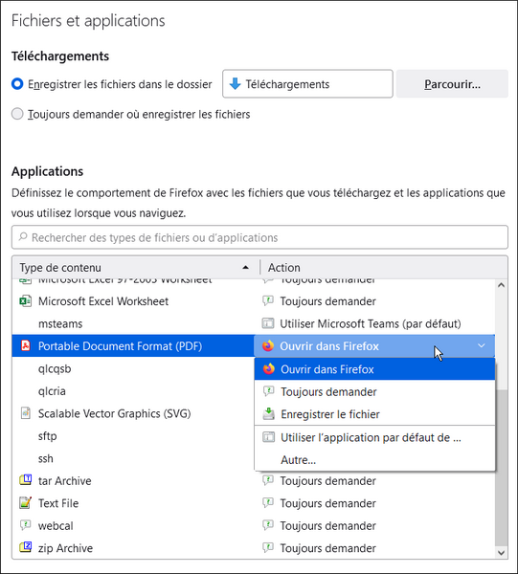Collapse the PDF action dropdown chevron

coord(482,345)
